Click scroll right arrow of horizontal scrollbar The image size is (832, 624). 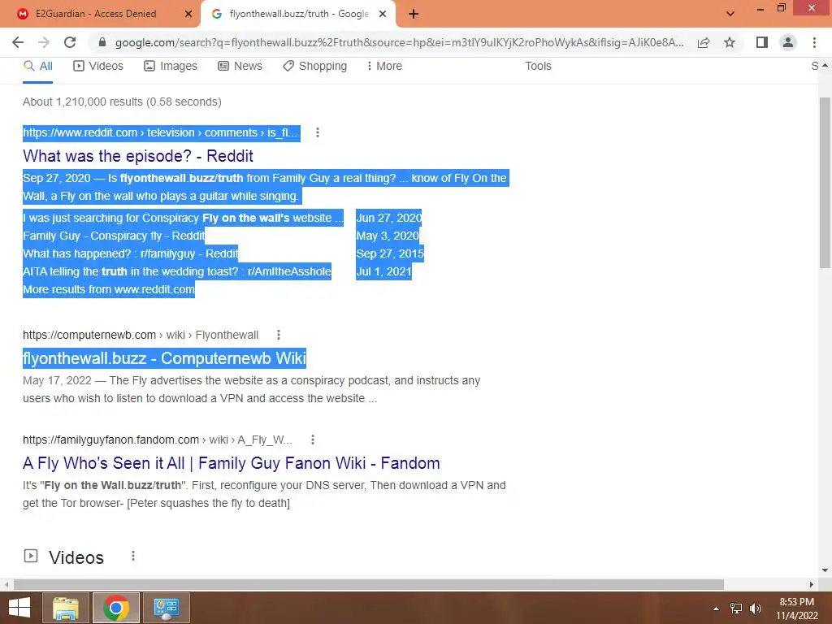[812, 584]
